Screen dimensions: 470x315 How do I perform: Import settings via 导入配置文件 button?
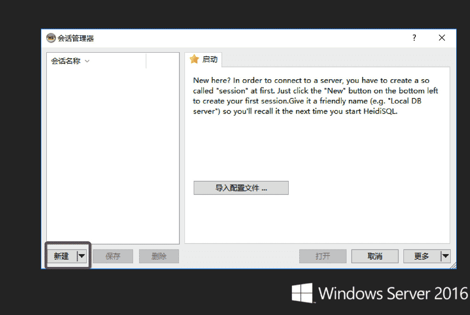241,188
